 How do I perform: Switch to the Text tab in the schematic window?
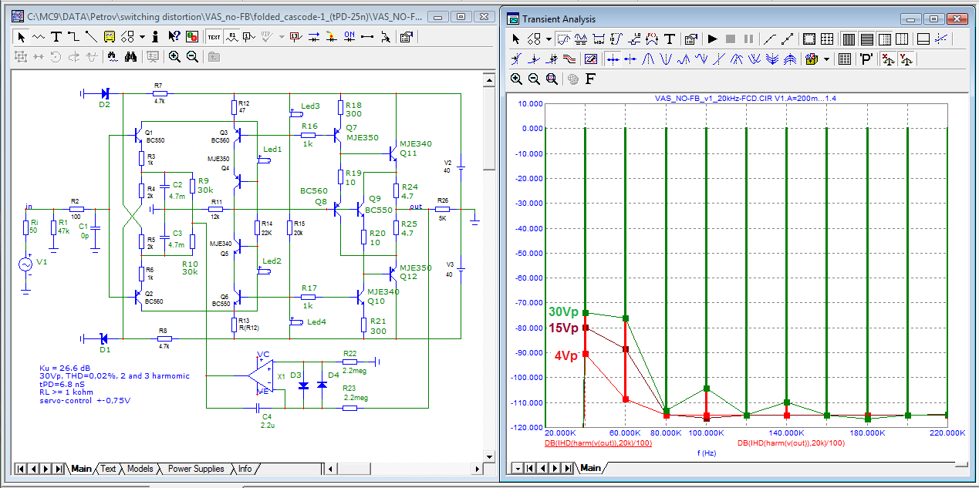click(108, 469)
